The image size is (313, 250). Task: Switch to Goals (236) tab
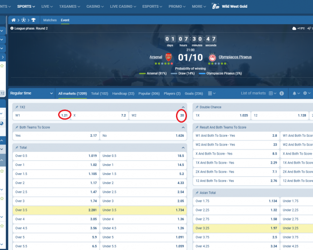(194, 93)
